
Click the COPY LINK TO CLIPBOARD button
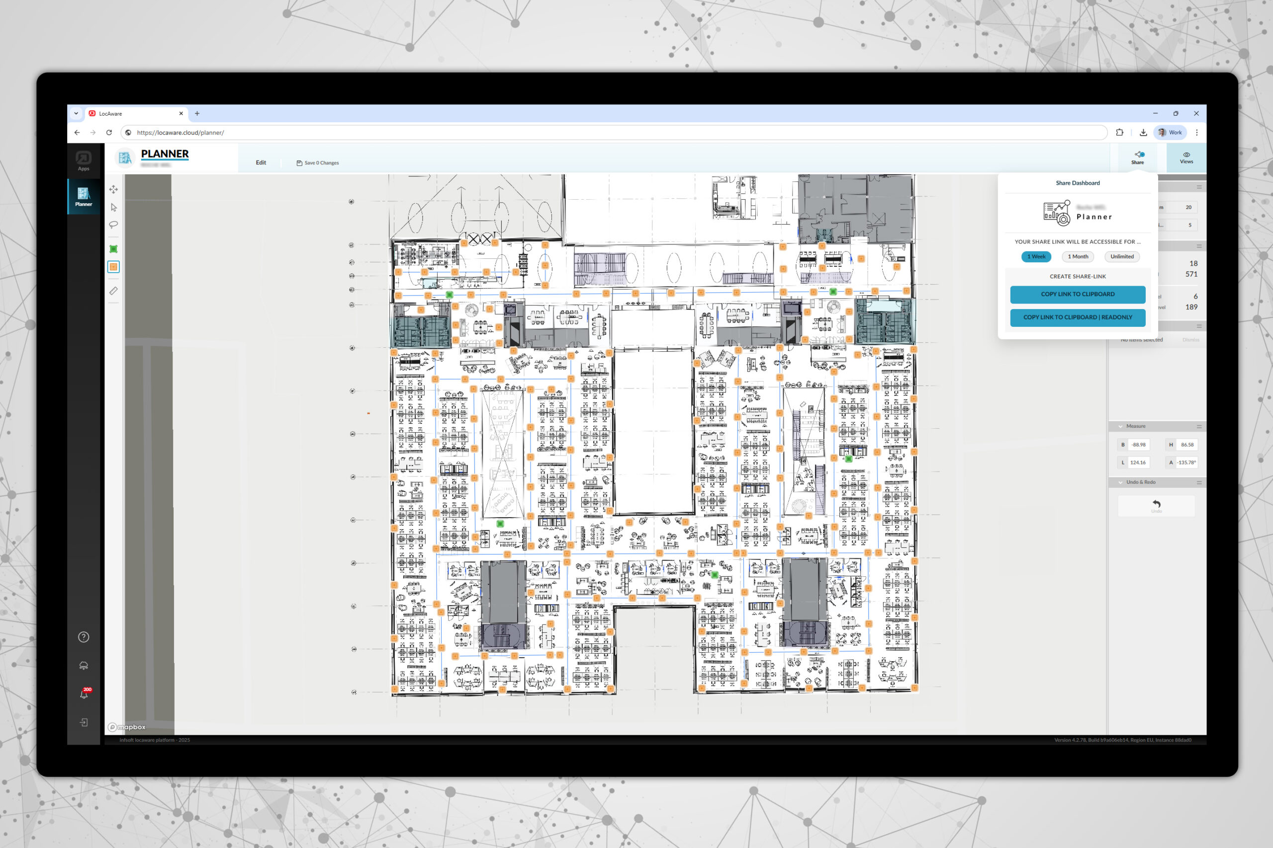click(1077, 294)
